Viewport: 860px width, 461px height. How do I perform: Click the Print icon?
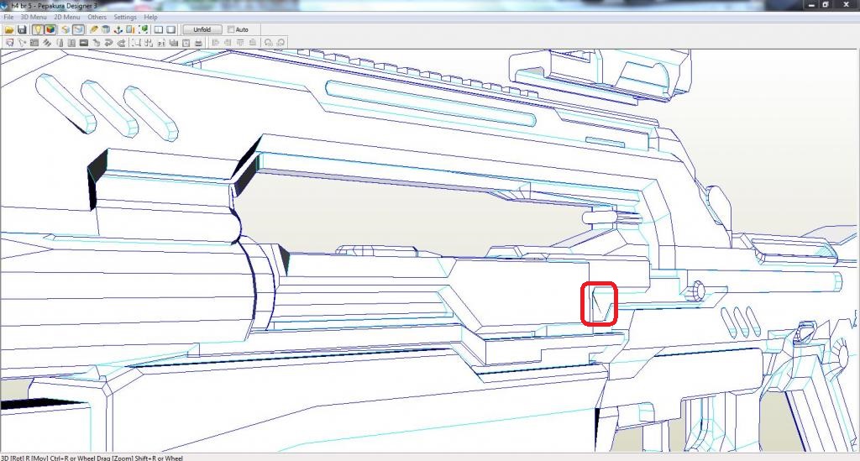198,43
